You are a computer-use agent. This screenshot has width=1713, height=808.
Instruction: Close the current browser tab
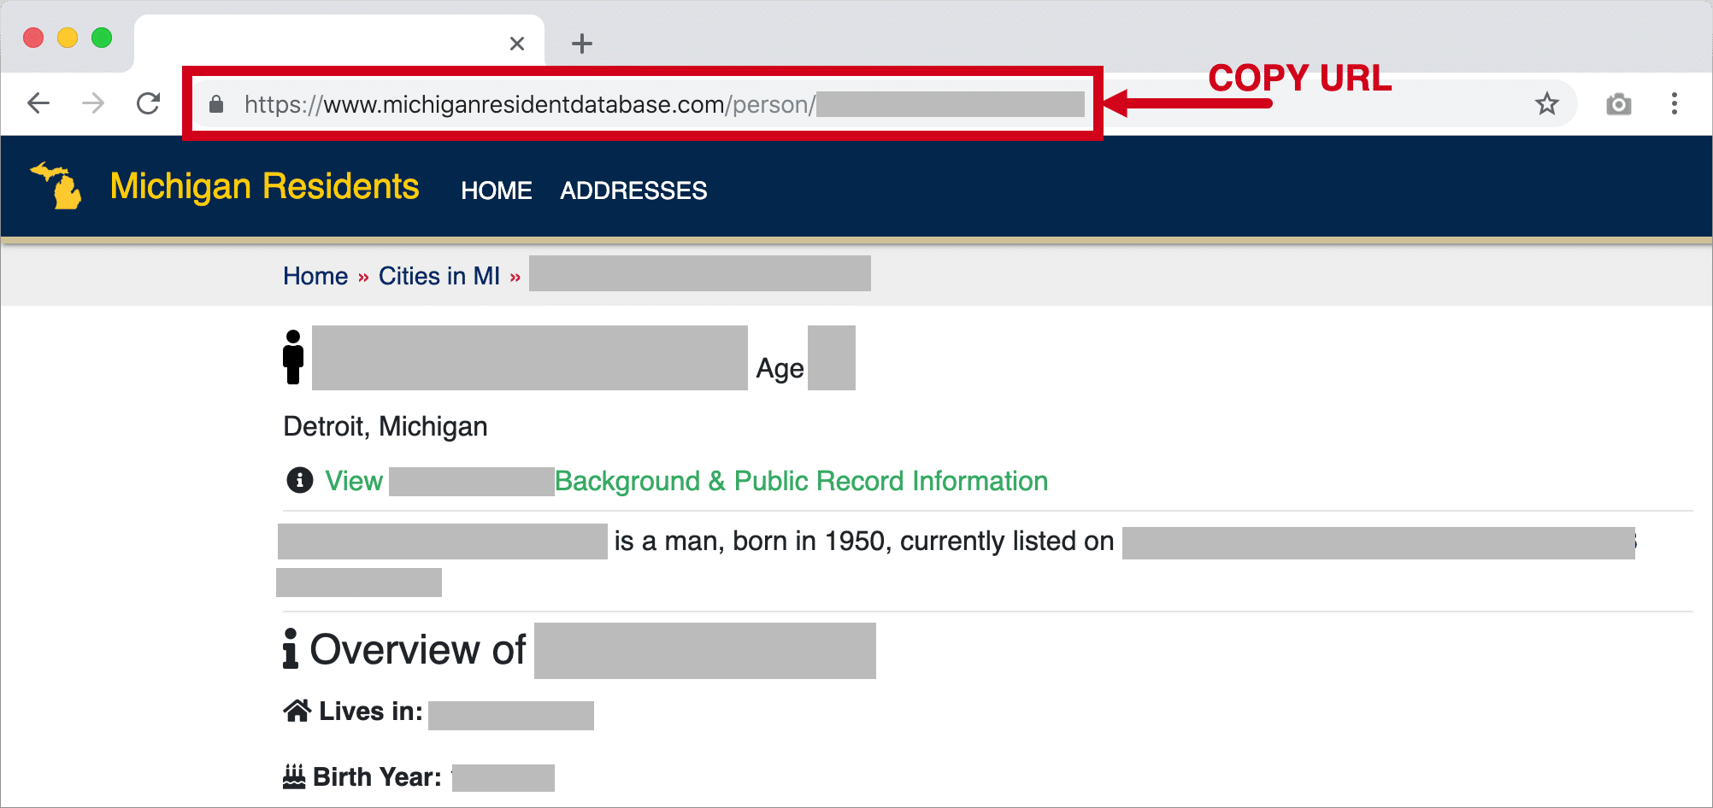click(x=517, y=44)
